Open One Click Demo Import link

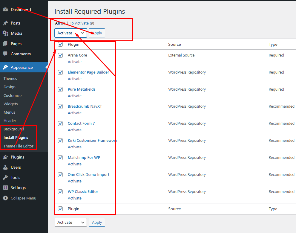(88, 174)
